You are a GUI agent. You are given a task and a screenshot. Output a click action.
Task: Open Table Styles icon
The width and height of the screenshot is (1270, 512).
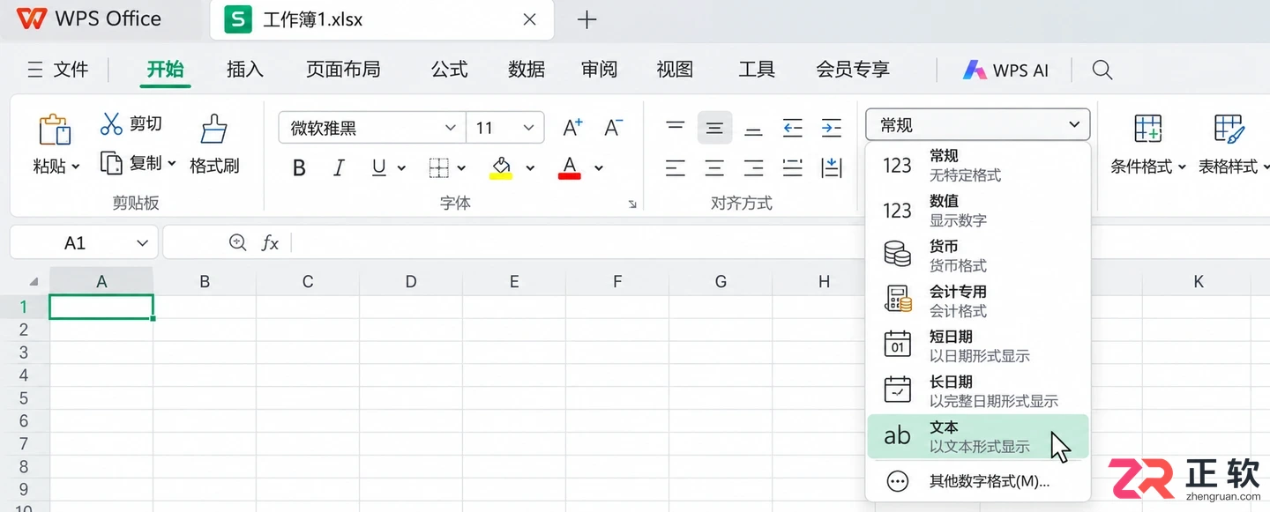(x=1229, y=129)
